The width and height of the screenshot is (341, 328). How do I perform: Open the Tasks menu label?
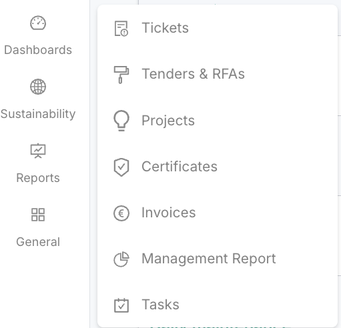(160, 305)
